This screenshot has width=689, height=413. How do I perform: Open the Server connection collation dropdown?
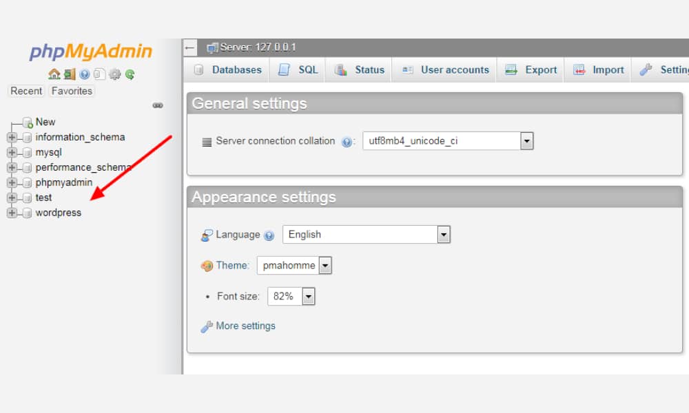point(449,141)
